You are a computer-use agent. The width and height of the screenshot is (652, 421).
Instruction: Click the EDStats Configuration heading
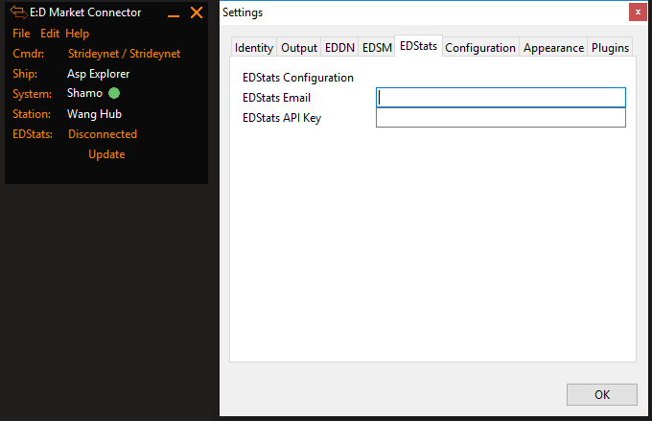coord(298,78)
